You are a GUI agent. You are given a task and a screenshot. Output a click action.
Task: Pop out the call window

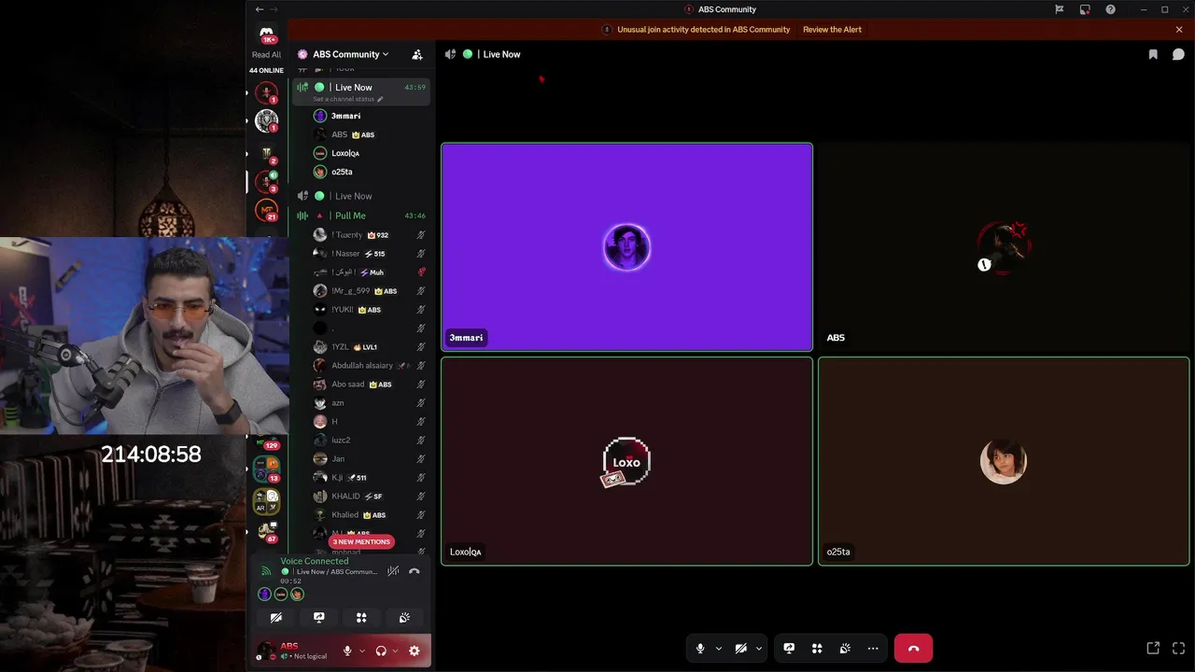[1153, 649]
